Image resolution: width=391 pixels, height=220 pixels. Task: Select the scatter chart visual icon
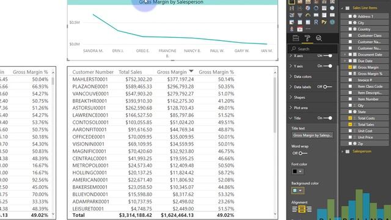click(x=300, y=8)
